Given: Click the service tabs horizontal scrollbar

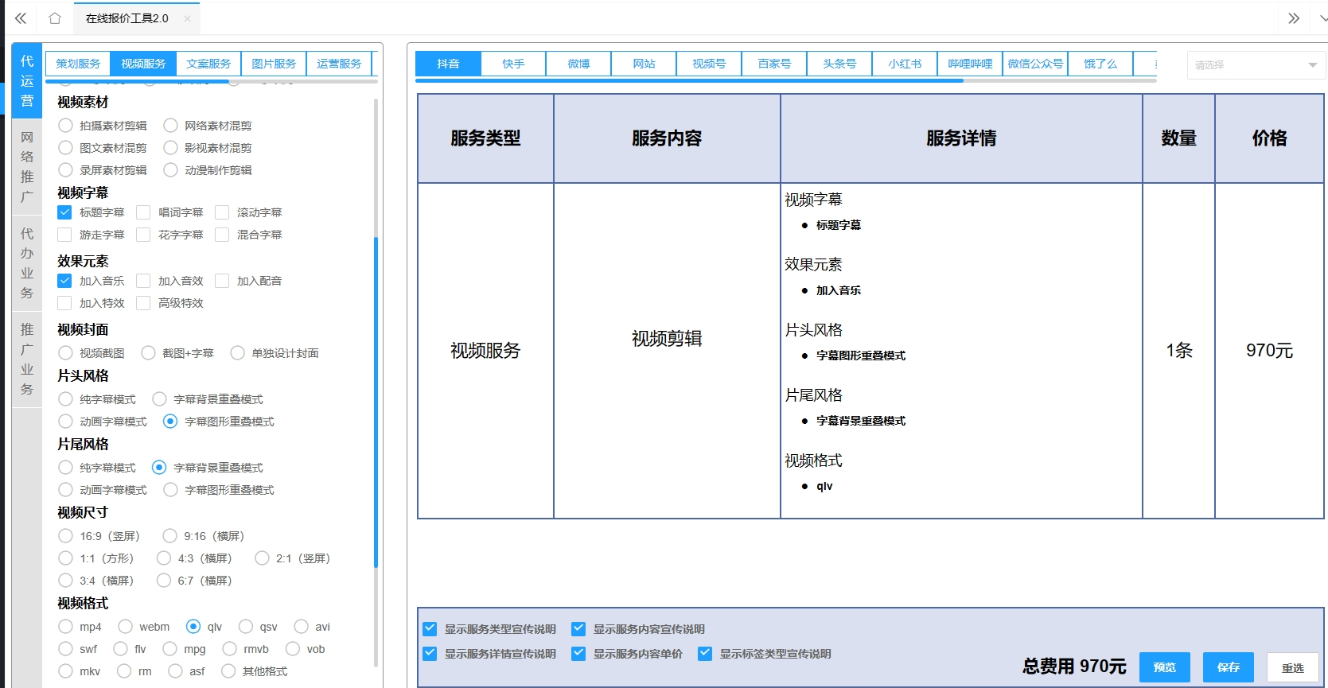Looking at the screenshot, I should point(137,81).
